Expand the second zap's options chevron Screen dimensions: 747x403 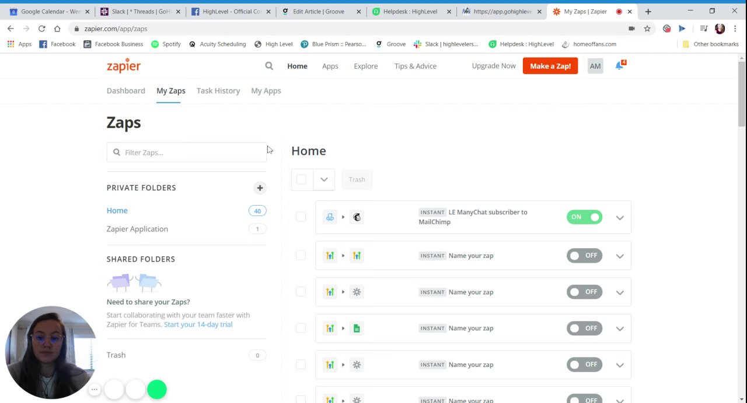pos(620,256)
